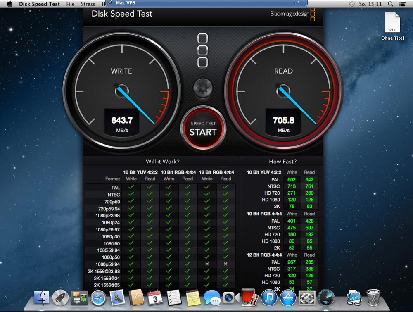The width and height of the screenshot is (413, 312).
Task: Open Reminders from the Dock
Action: 174,298
